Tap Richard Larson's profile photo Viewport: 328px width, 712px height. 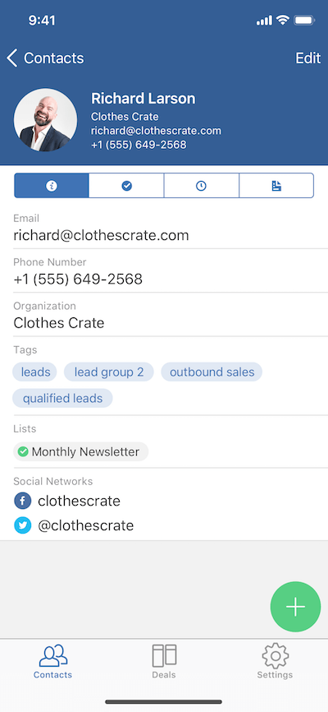point(45,120)
